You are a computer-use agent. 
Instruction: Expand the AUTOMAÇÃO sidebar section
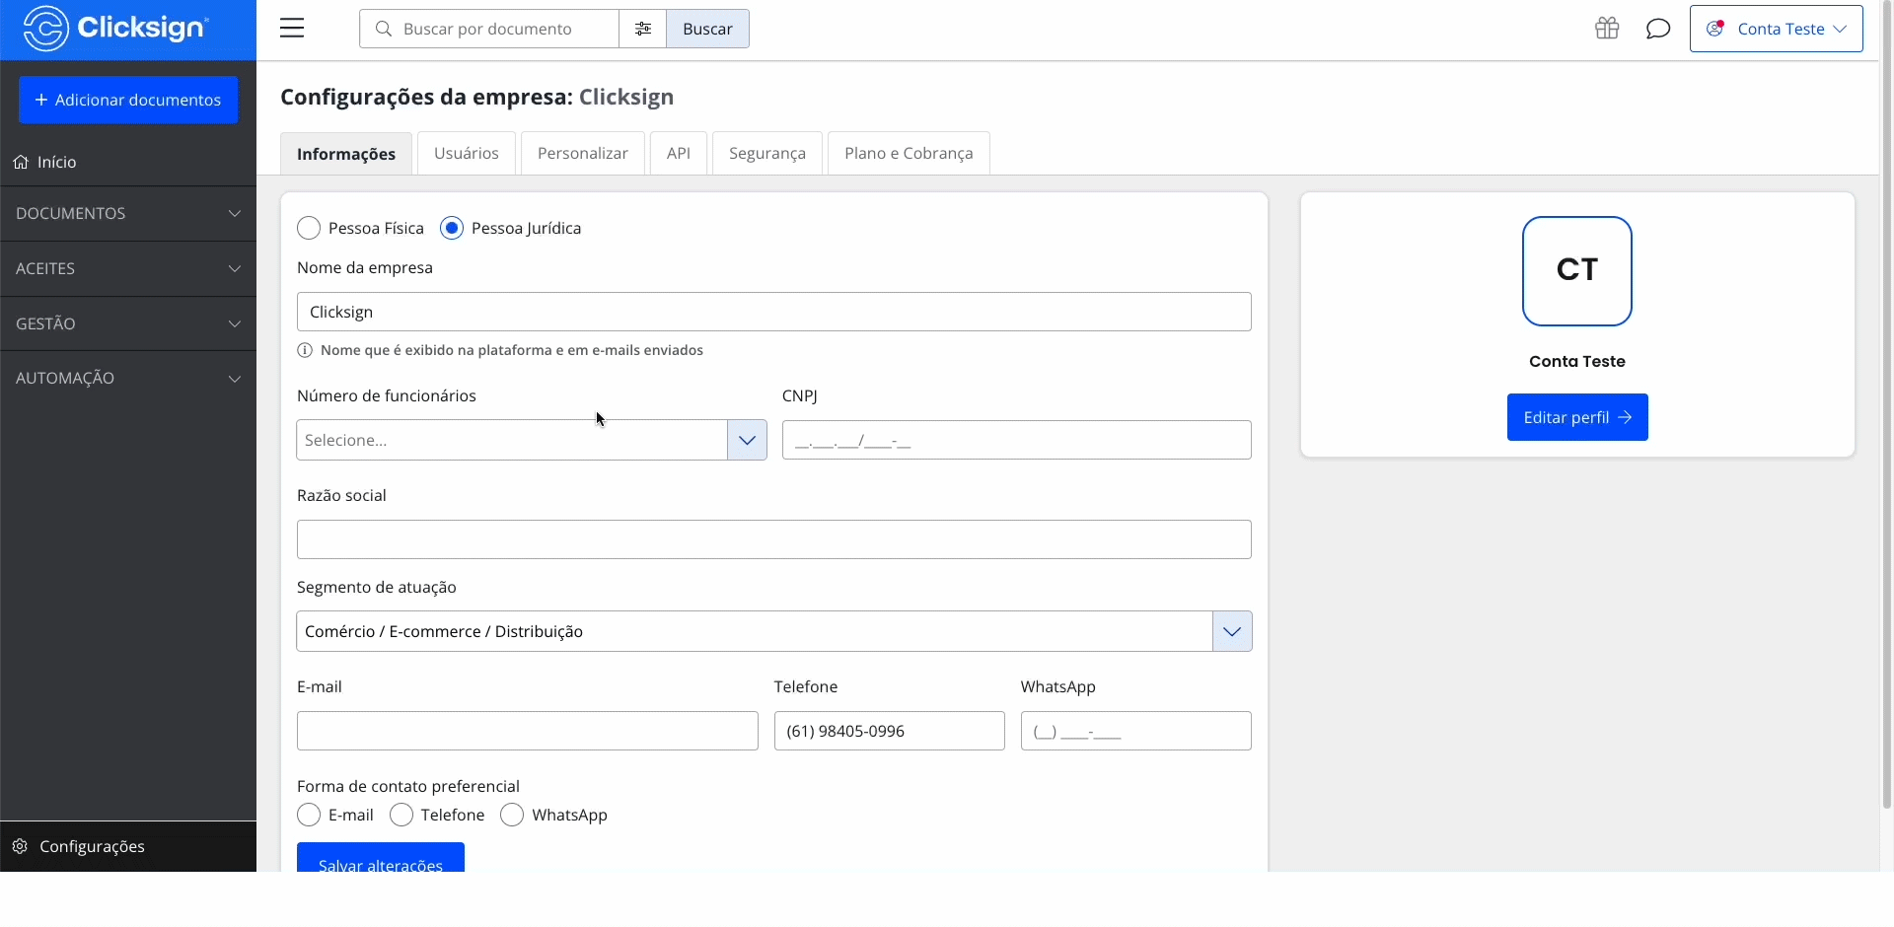[x=128, y=378]
